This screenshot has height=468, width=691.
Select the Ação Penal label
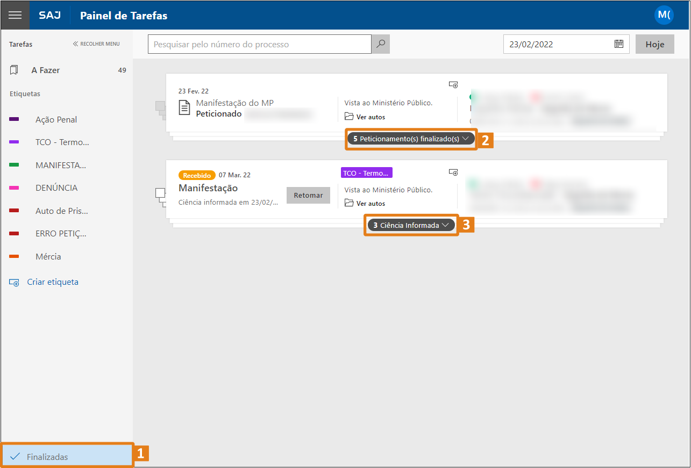[x=56, y=120]
